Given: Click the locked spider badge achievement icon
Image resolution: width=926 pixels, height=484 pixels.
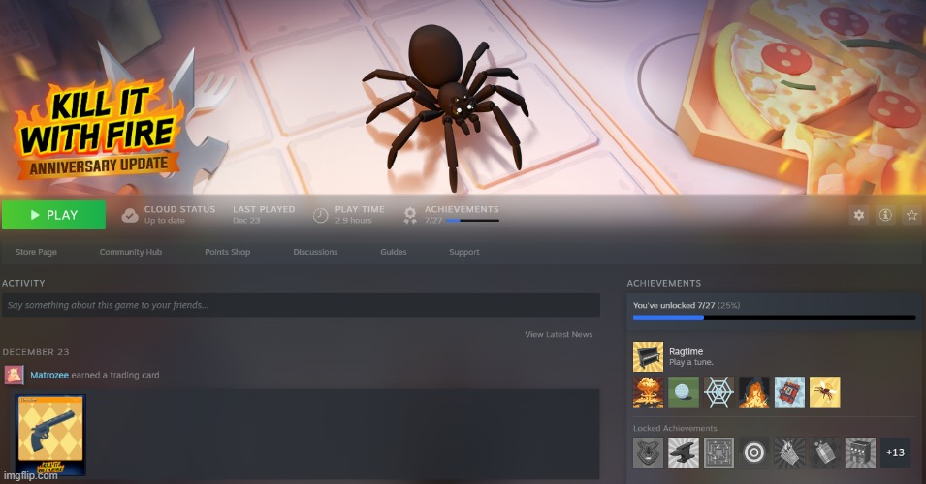Looking at the screenshot, I should pyautogui.click(x=648, y=453).
